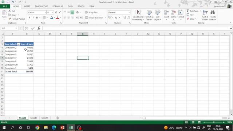Select the Company 10 cell
The width and height of the screenshot is (233, 131).
[12, 65]
